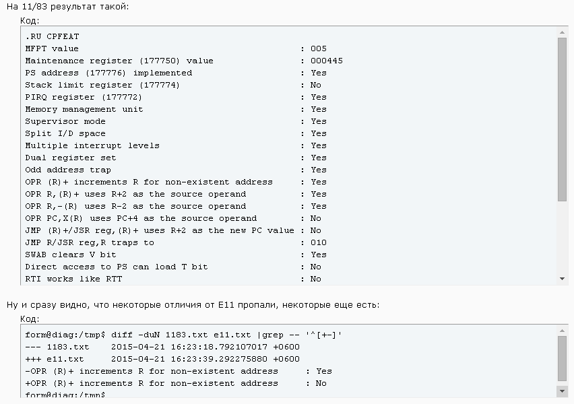Click the first code box's scroll-down arrow
Viewport: 574px width, 404px height.
click(563, 279)
